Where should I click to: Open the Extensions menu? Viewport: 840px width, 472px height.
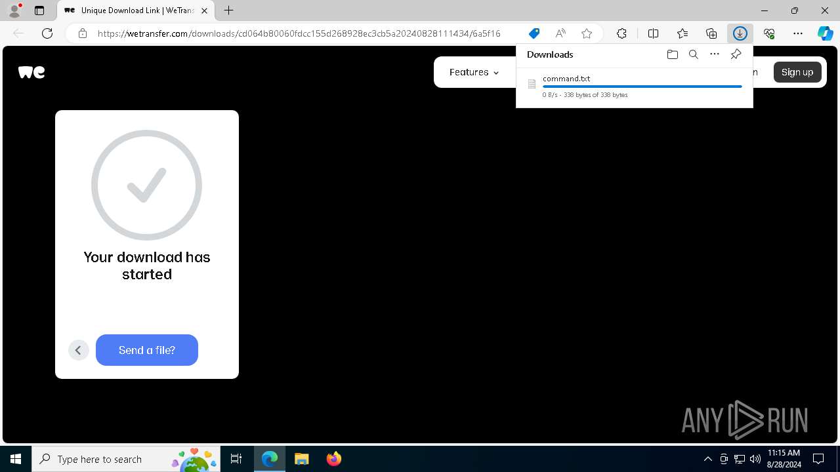coord(621,33)
